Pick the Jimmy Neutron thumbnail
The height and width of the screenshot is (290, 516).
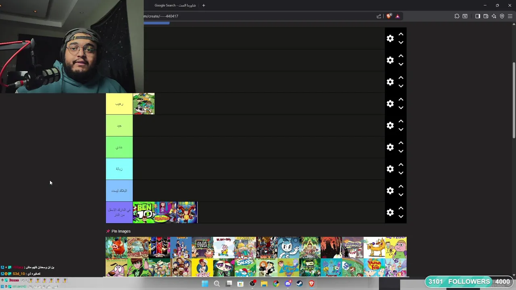(x=310, y=248)
